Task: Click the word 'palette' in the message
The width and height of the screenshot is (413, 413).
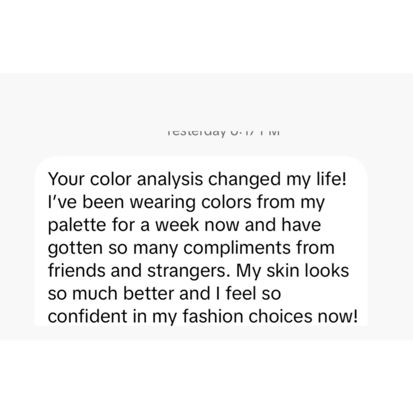Action: pyautogui.click(x=77, y=225)
